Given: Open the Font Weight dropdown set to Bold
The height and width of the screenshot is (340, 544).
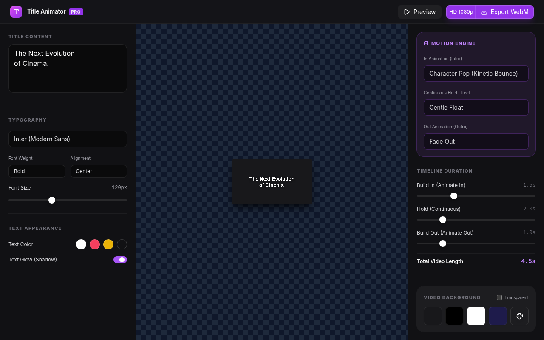Looking at the screenshot, I should click(x=37, y=171).
